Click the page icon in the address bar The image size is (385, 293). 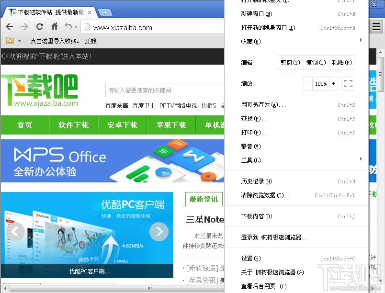coord(87,27)
